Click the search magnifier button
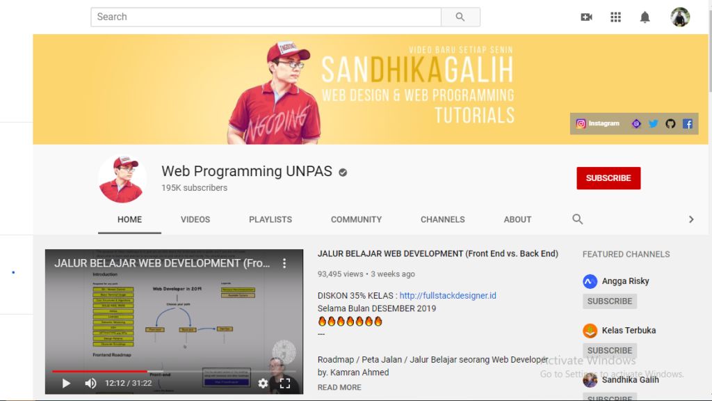 460,17
